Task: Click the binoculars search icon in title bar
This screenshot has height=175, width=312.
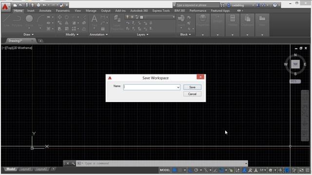Action: (x=223, y=5)
